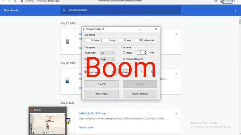Open the Mouse button dropdown
The height and width of the screenshot is (135, 241).
107,53
